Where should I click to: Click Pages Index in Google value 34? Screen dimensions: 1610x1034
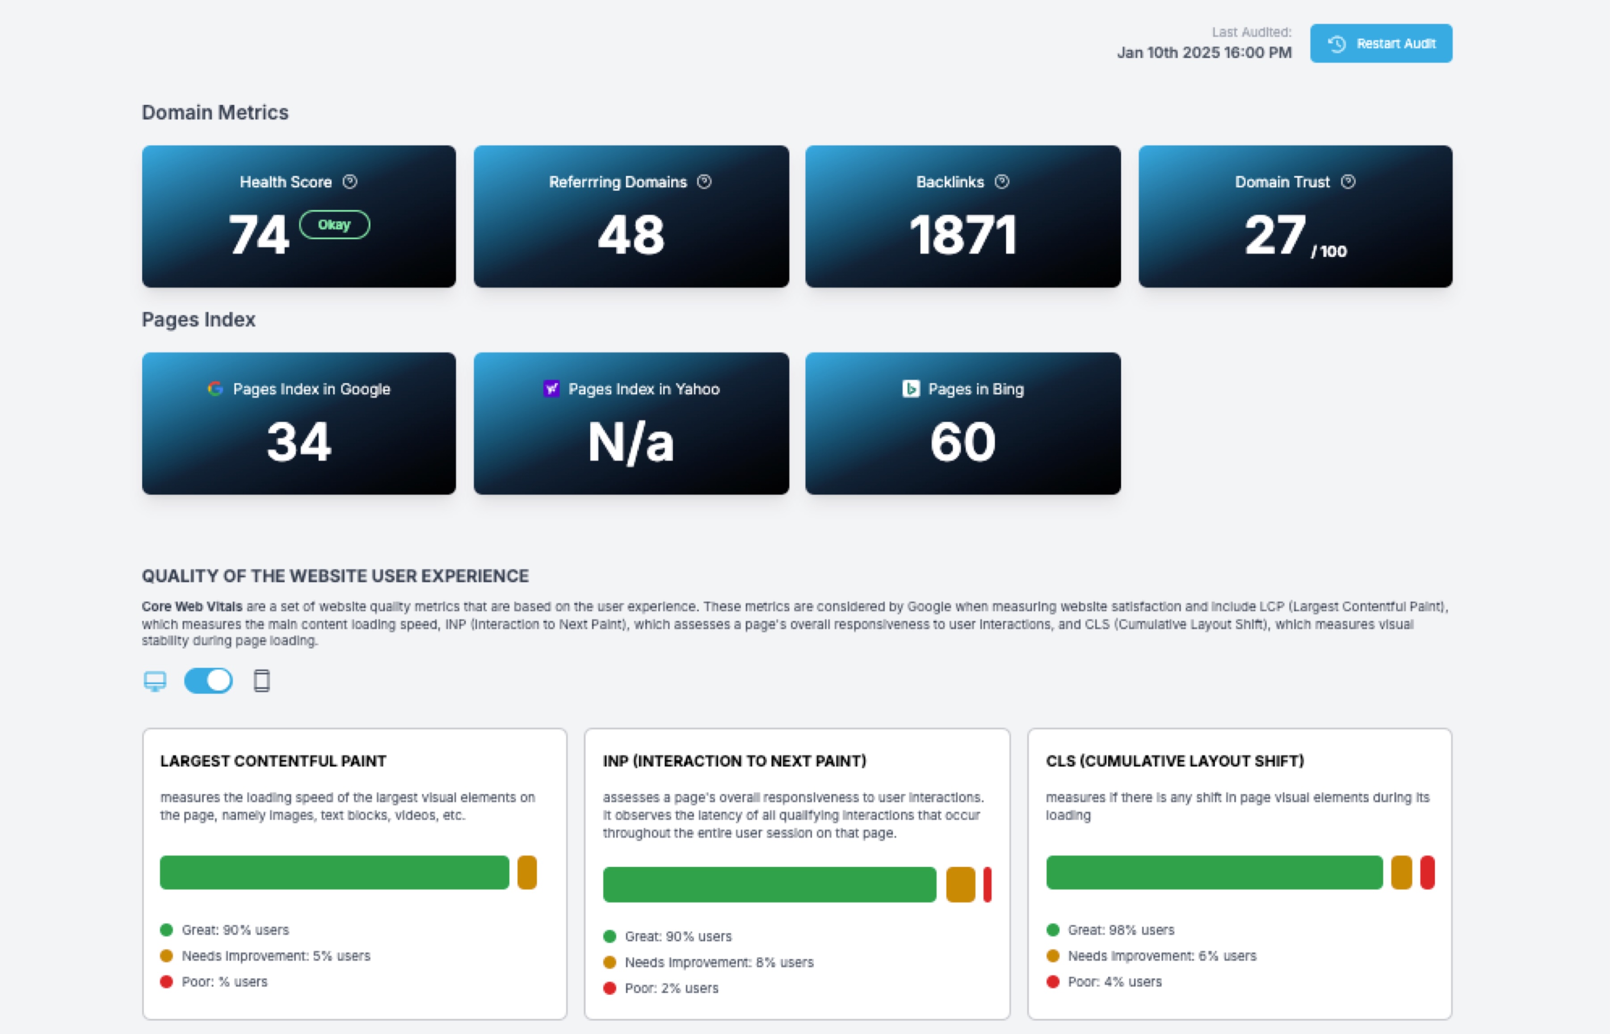click(x=299, y=442)
